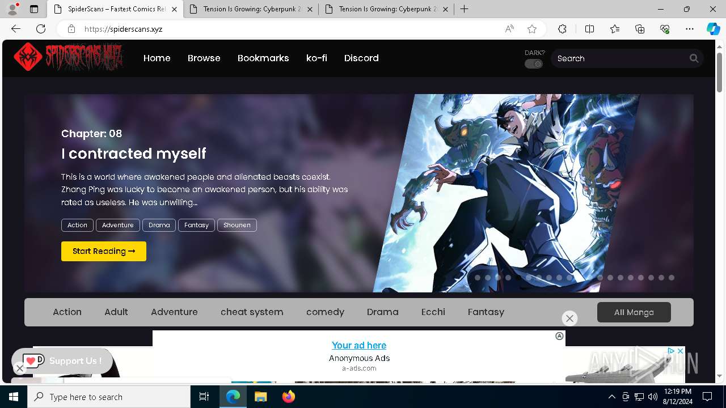The image size is (726, 408).
Task: Open the Home menu item
Action: [x=157, y=58]
